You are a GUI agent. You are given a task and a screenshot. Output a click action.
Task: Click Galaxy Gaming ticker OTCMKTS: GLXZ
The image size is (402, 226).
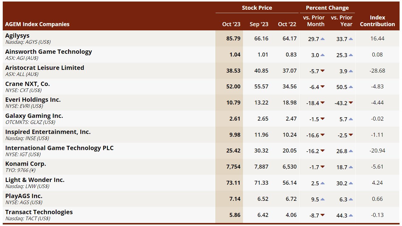pyautogui.click(x=30, y=122)
